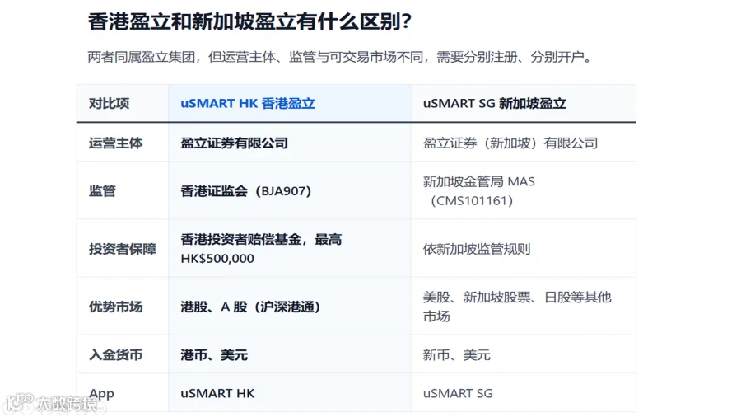Select the 入金货币 row label
Viewport: 741px width, 417px height.
click(116, 355)
